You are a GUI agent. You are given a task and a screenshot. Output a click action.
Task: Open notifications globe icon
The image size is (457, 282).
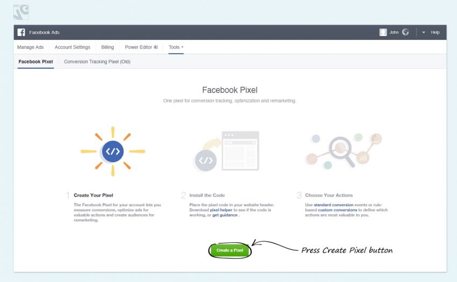[x=405, y=32]
